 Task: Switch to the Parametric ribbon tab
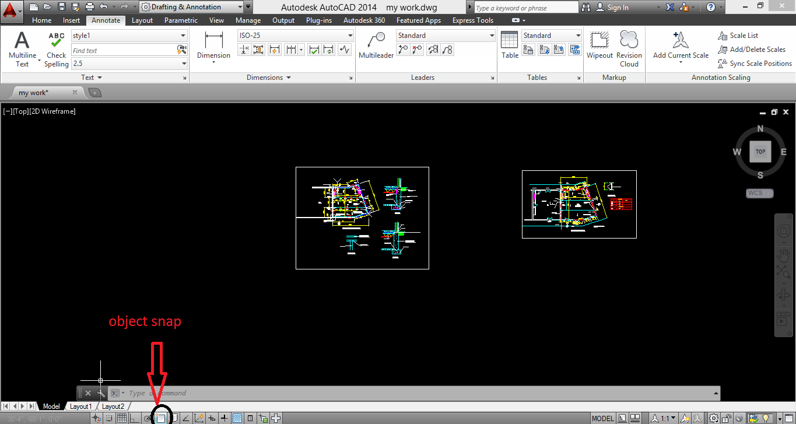click(x=181, y=20)
